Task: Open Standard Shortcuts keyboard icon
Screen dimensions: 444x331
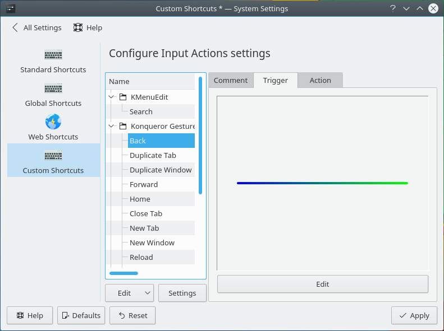Action: (x=53, y=55)
